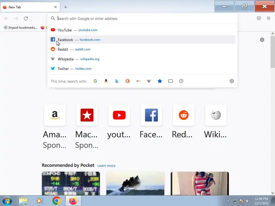Go back one page

coord(6,19)
